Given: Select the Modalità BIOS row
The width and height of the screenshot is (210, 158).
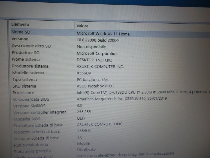Looking at the screenshot, I should click(x=27, y=119).
